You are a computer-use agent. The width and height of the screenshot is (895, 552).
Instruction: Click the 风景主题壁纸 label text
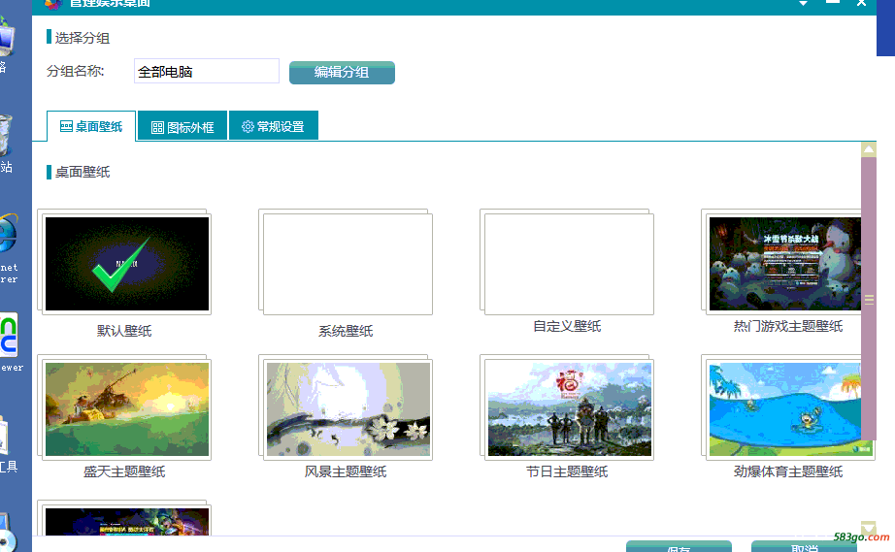coord(346,471)
